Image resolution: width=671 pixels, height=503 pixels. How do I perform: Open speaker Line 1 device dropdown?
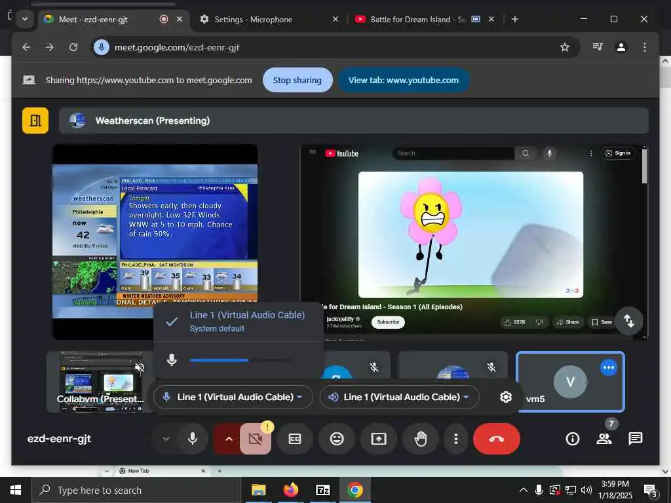click(399, 397)
